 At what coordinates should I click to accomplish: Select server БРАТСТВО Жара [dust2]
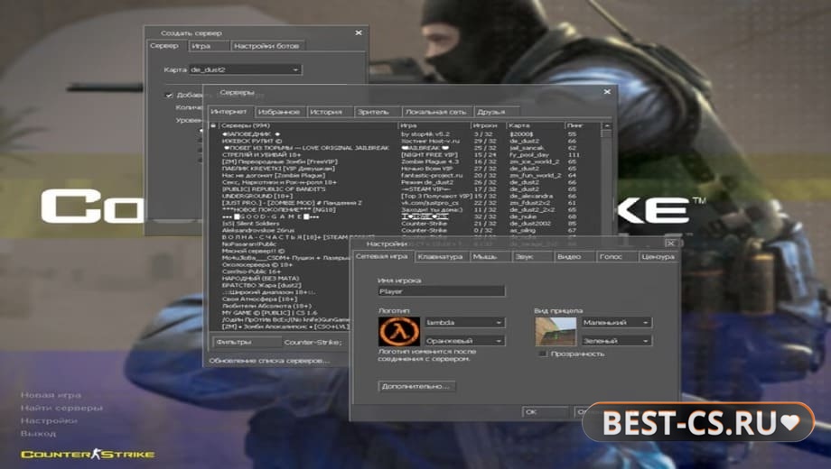[262, 285]
